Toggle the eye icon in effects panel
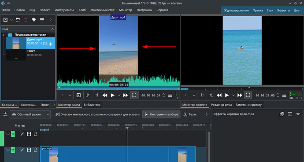This screenshot has height=162, width=304. coord(298,114)
